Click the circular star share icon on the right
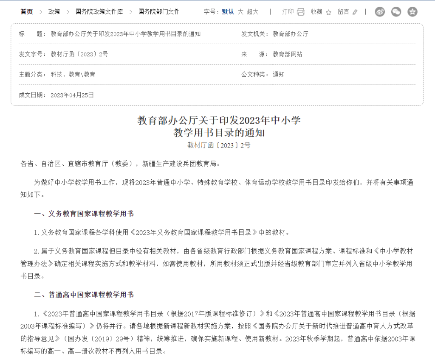Viewport: 435px width, 362px height. pyautogui.click(x=412, y=12)
